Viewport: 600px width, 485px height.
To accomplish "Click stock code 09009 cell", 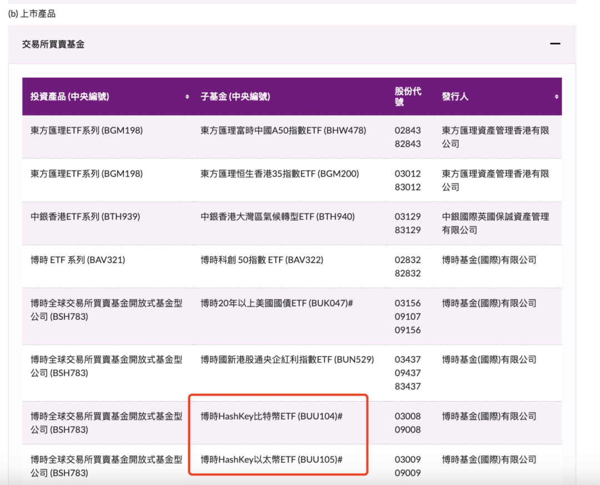I will coord(408,473).
